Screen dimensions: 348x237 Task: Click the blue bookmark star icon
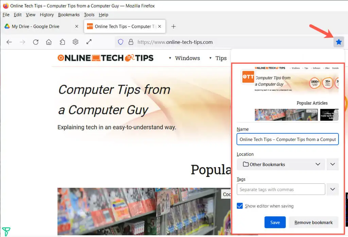(x=338, y=42)
